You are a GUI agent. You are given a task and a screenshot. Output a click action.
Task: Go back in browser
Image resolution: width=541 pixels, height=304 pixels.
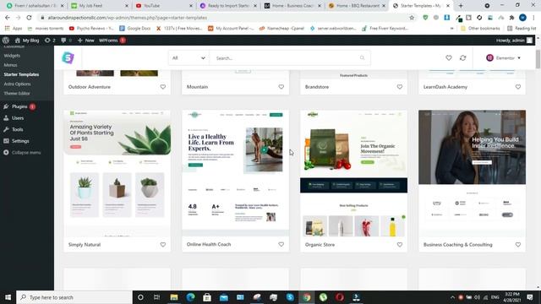8,18
